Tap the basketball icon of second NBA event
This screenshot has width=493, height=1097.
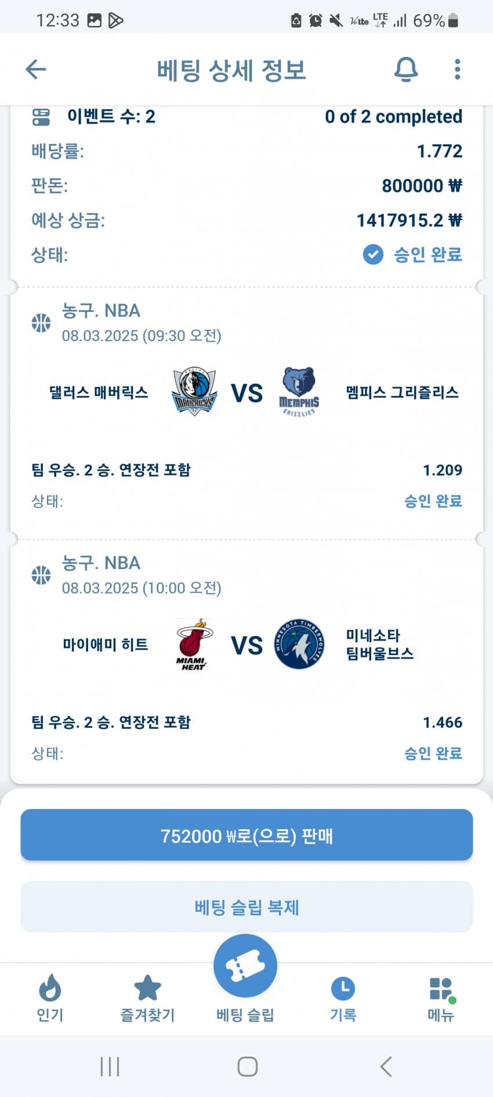tap(41, 575)
